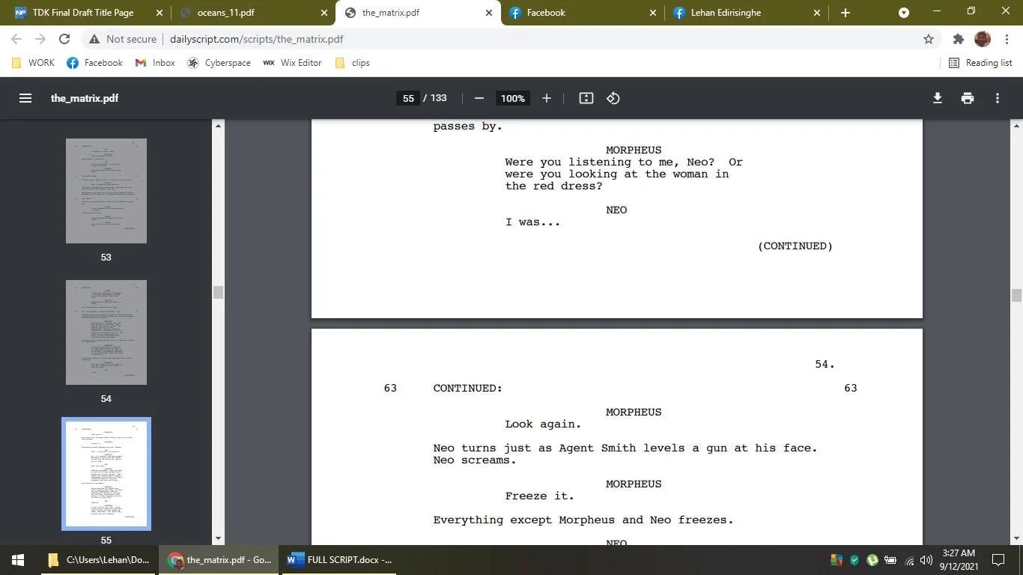Viewport: 1023px width, 575px height.
Task: Open the Facebook bookmark
Action: [95, 63]
